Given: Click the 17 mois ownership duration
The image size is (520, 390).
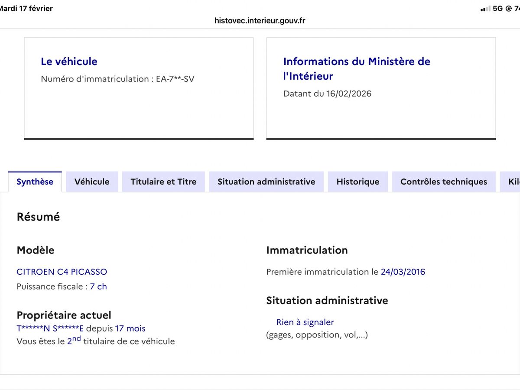Looking at the screenshot, I should point(130,328).
